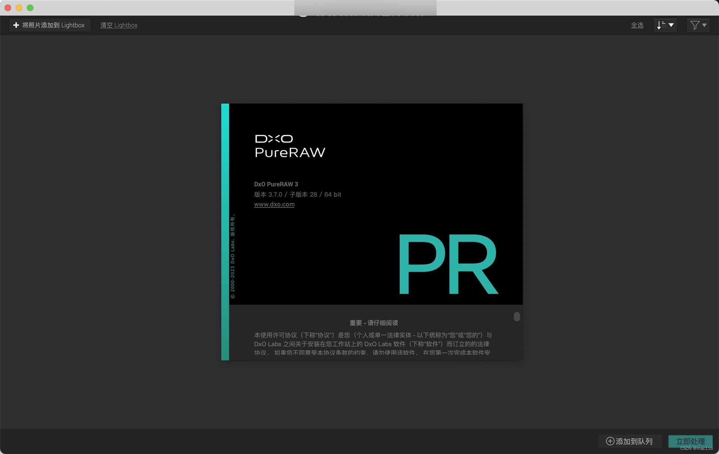
Task: Click the 添加到队列 add to queue button
Action: [629, 441]
